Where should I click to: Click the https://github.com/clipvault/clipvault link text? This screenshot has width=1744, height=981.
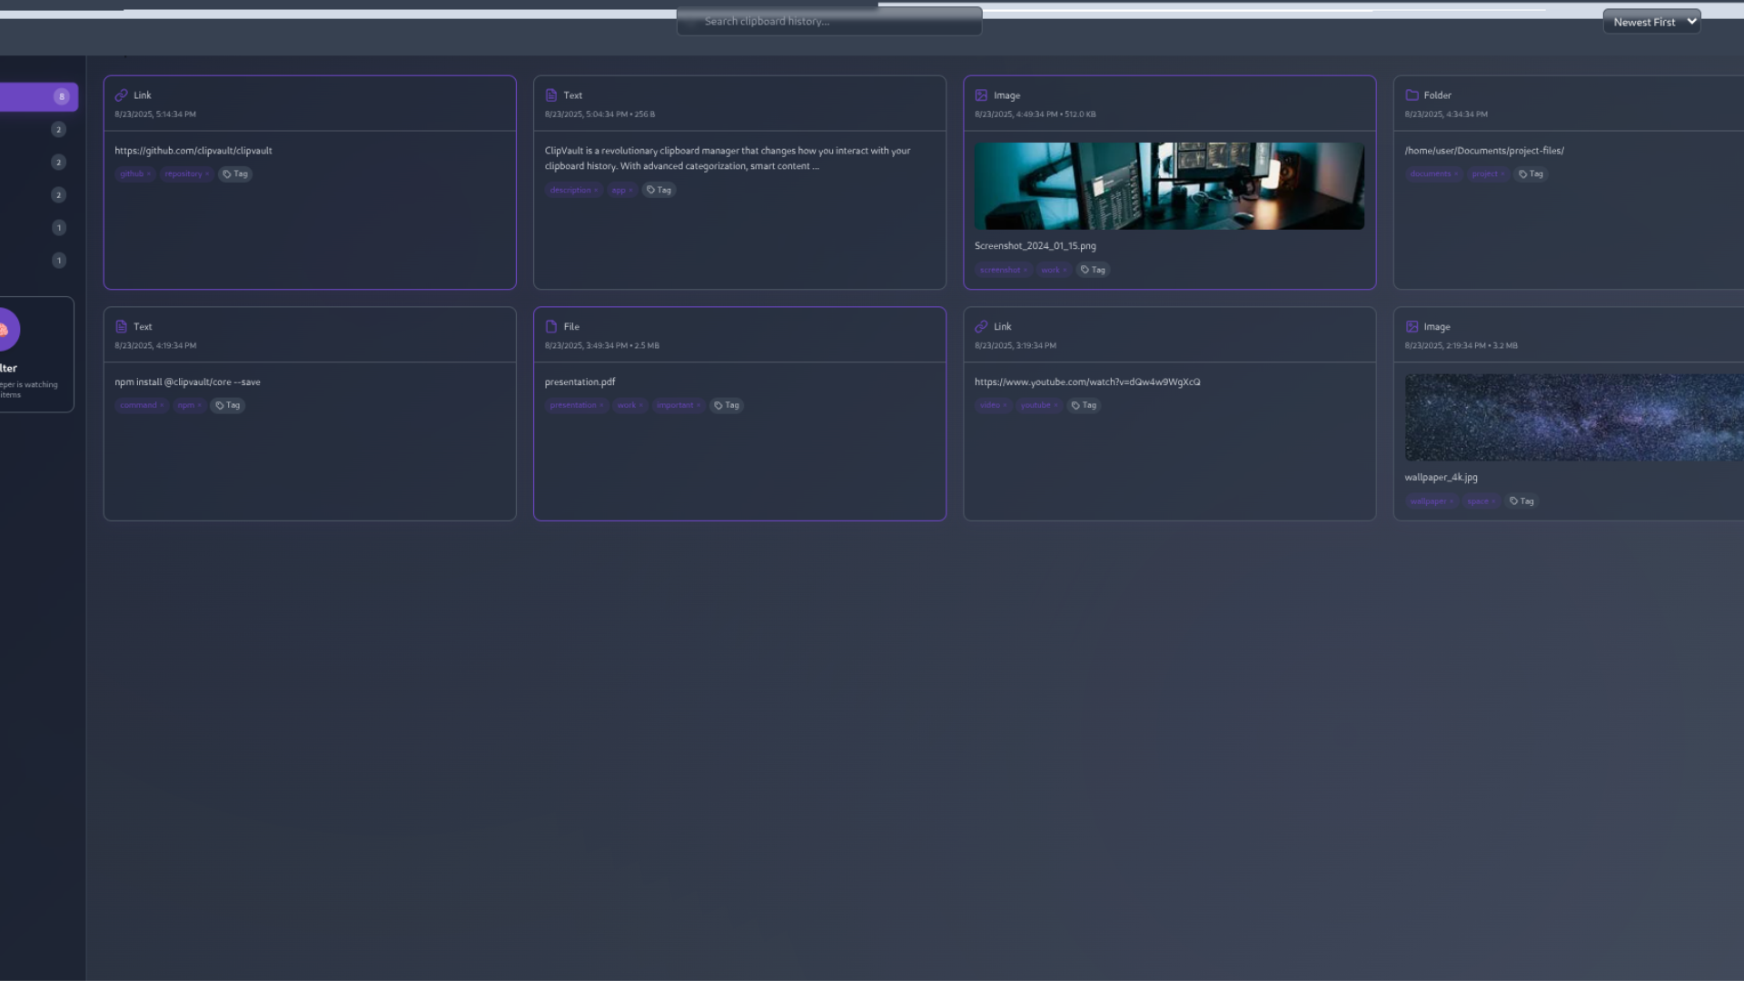193,151
